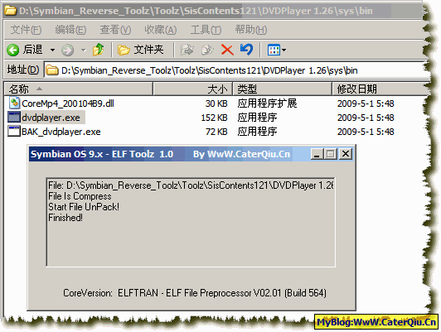The image size is (441, 332).
Task: Click the 72 KB size cell
Action: pyautogui.click(x=216, y=132)
